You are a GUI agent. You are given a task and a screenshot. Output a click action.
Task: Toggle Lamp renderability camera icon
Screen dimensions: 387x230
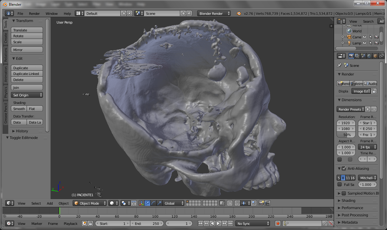(x=376, y=43)
